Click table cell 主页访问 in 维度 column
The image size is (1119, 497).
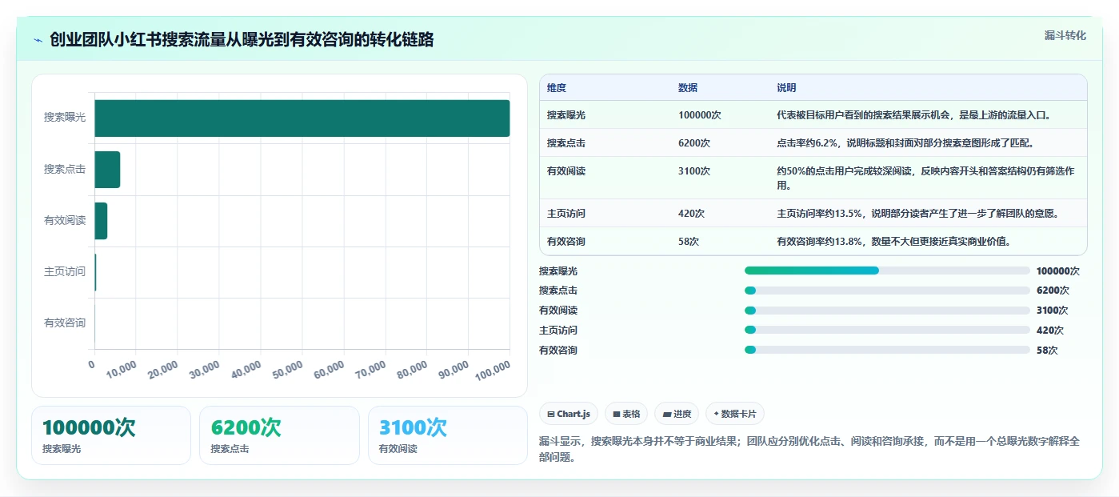[x=566, y=214]
